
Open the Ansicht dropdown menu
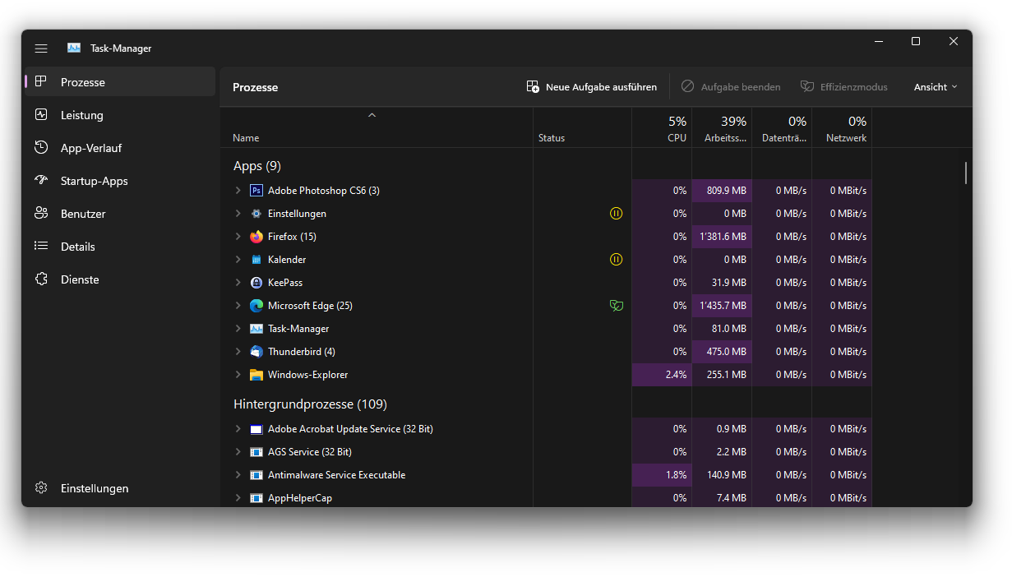tap(936, 86)
